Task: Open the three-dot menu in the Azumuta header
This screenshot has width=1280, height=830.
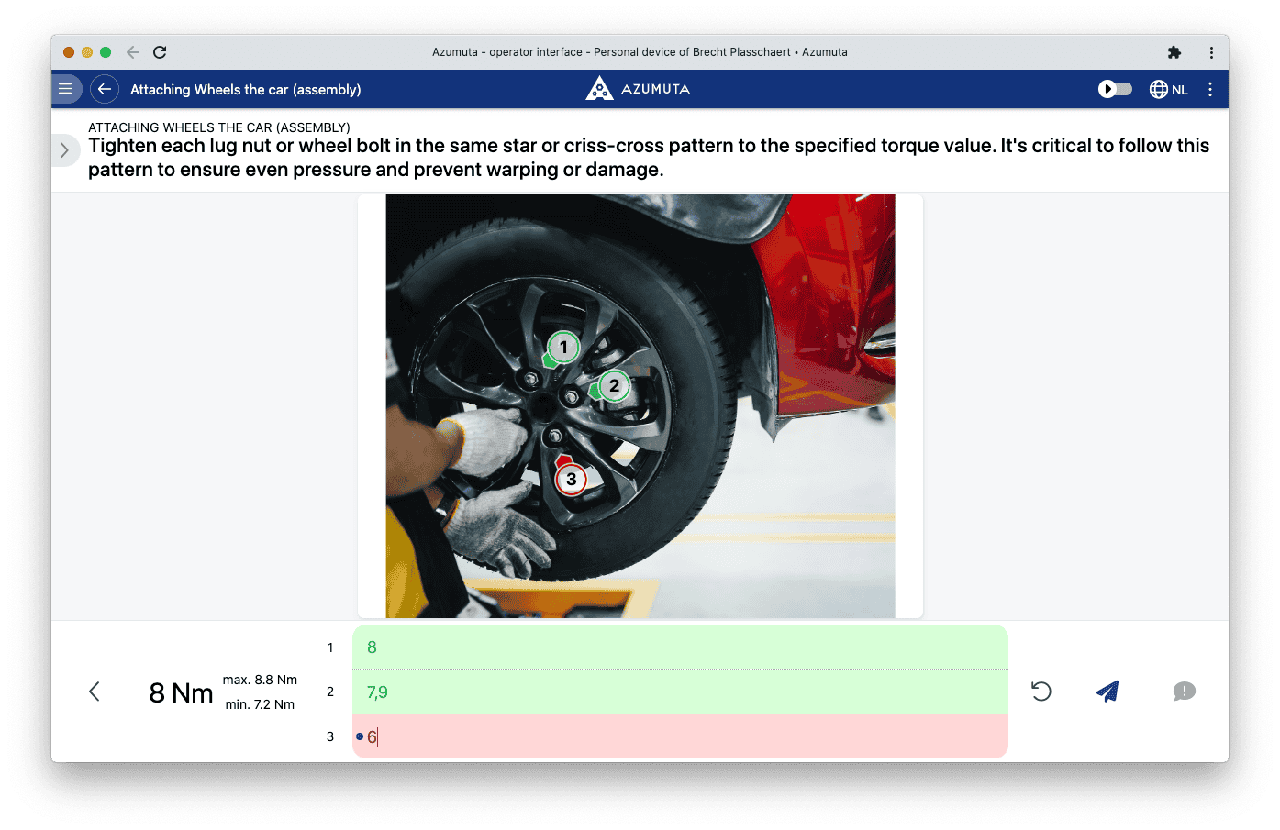Action: click(x=1210, y=88)
